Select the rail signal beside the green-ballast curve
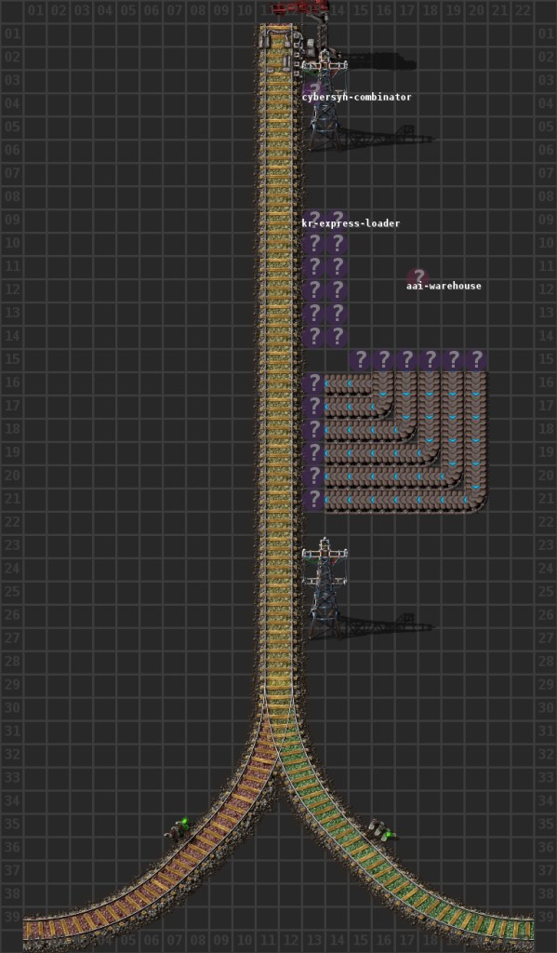 (x=383, y=829)
